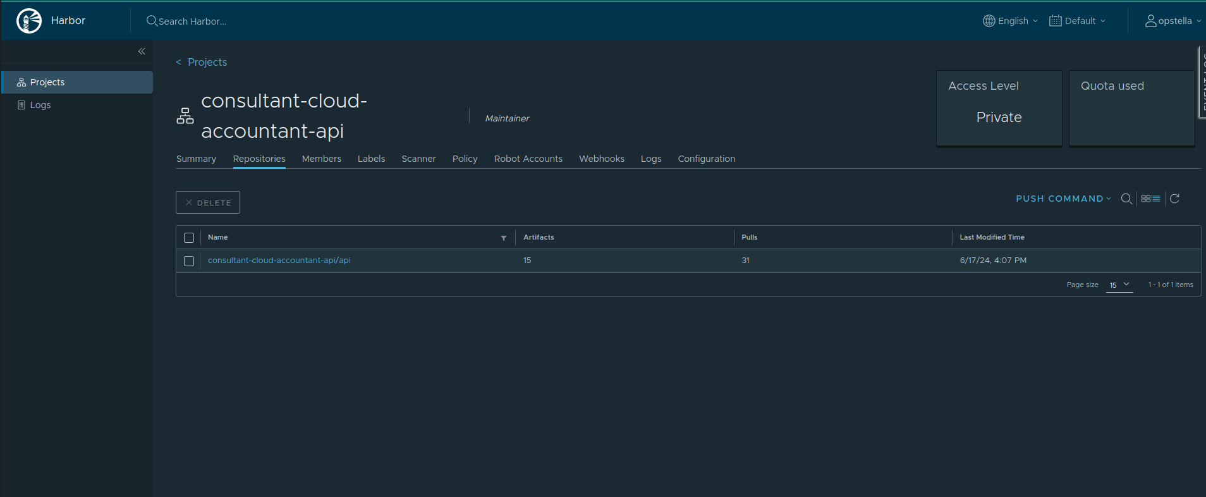Screen dimensions: 1206x497
Task: Click the Harbor logo icon
Action: pos(29,21)
